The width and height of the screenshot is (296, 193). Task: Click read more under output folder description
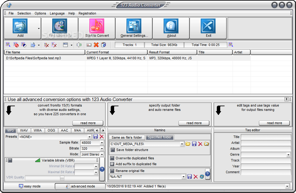[194, 123]
